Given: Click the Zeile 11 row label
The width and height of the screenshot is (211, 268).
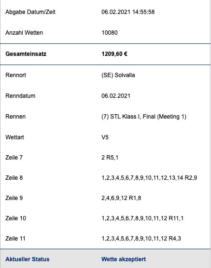Looking at the screenshot, I should [15, 239].
